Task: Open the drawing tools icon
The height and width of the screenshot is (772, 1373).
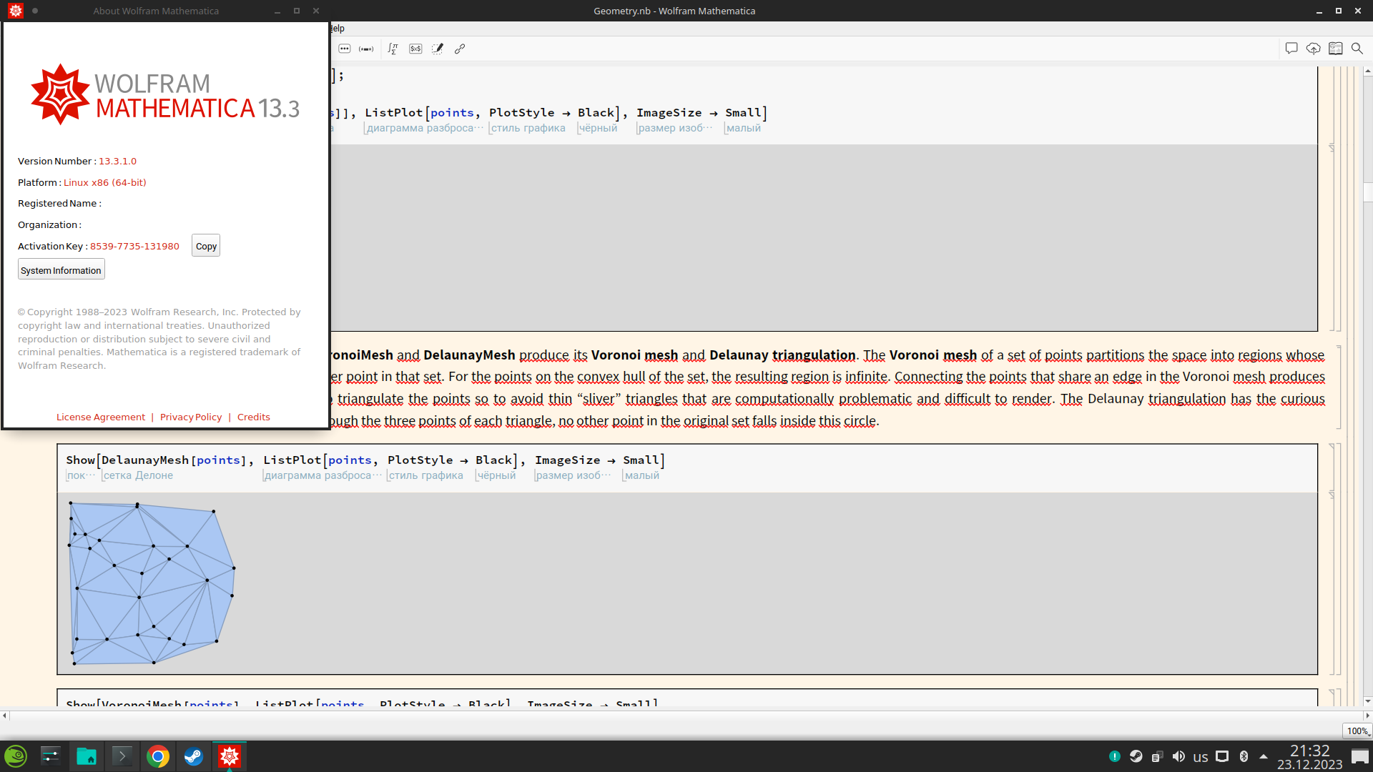Action: click(x=438, y=49)
